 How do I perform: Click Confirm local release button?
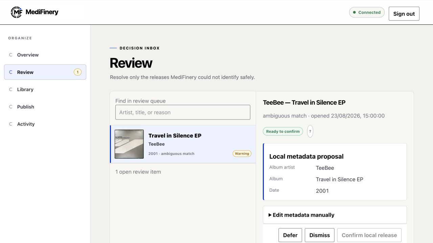pyautogui.click(x=369, y=235)
